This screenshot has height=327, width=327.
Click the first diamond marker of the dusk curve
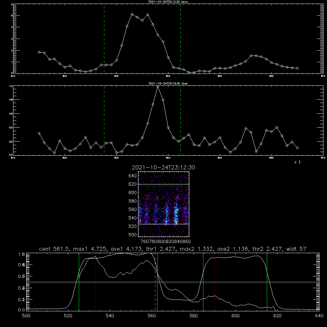point(39,133)
